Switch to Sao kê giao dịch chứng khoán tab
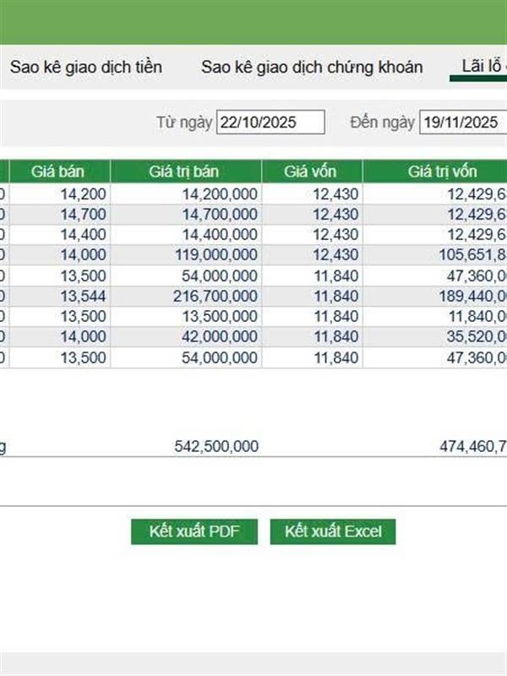The image size is (507, 676). coord(312,67)
